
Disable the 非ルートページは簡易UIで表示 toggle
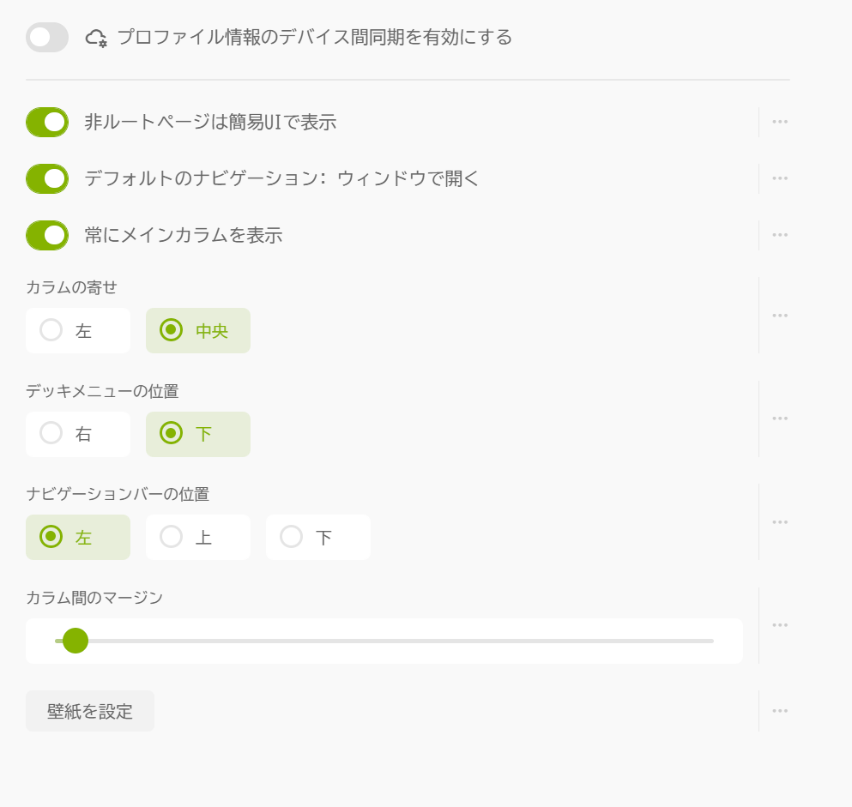46,121
